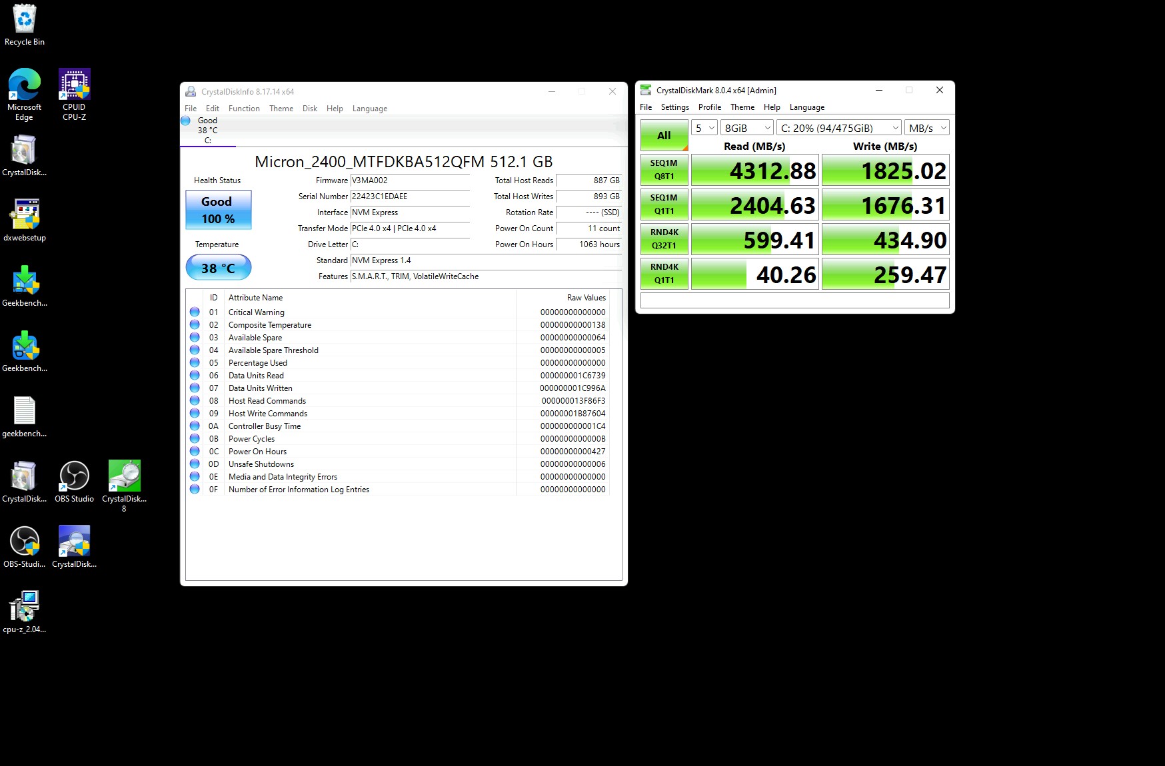Open the Help menu in CrystalDiskMark
This screenshot has height=766, width=1165.
772,107
